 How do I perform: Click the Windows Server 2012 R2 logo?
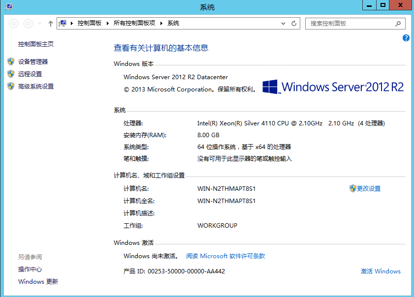tap(333, 87)
